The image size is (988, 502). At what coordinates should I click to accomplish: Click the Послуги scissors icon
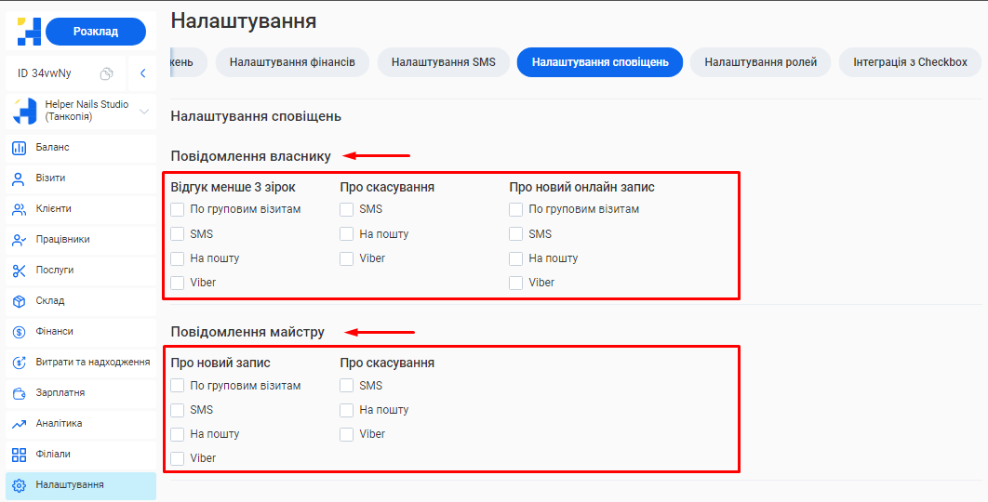[x=19, y=271]
